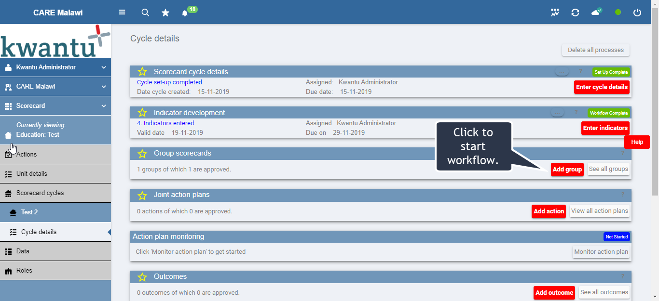Click the cloud sync status icon

[x=597, y=12]
